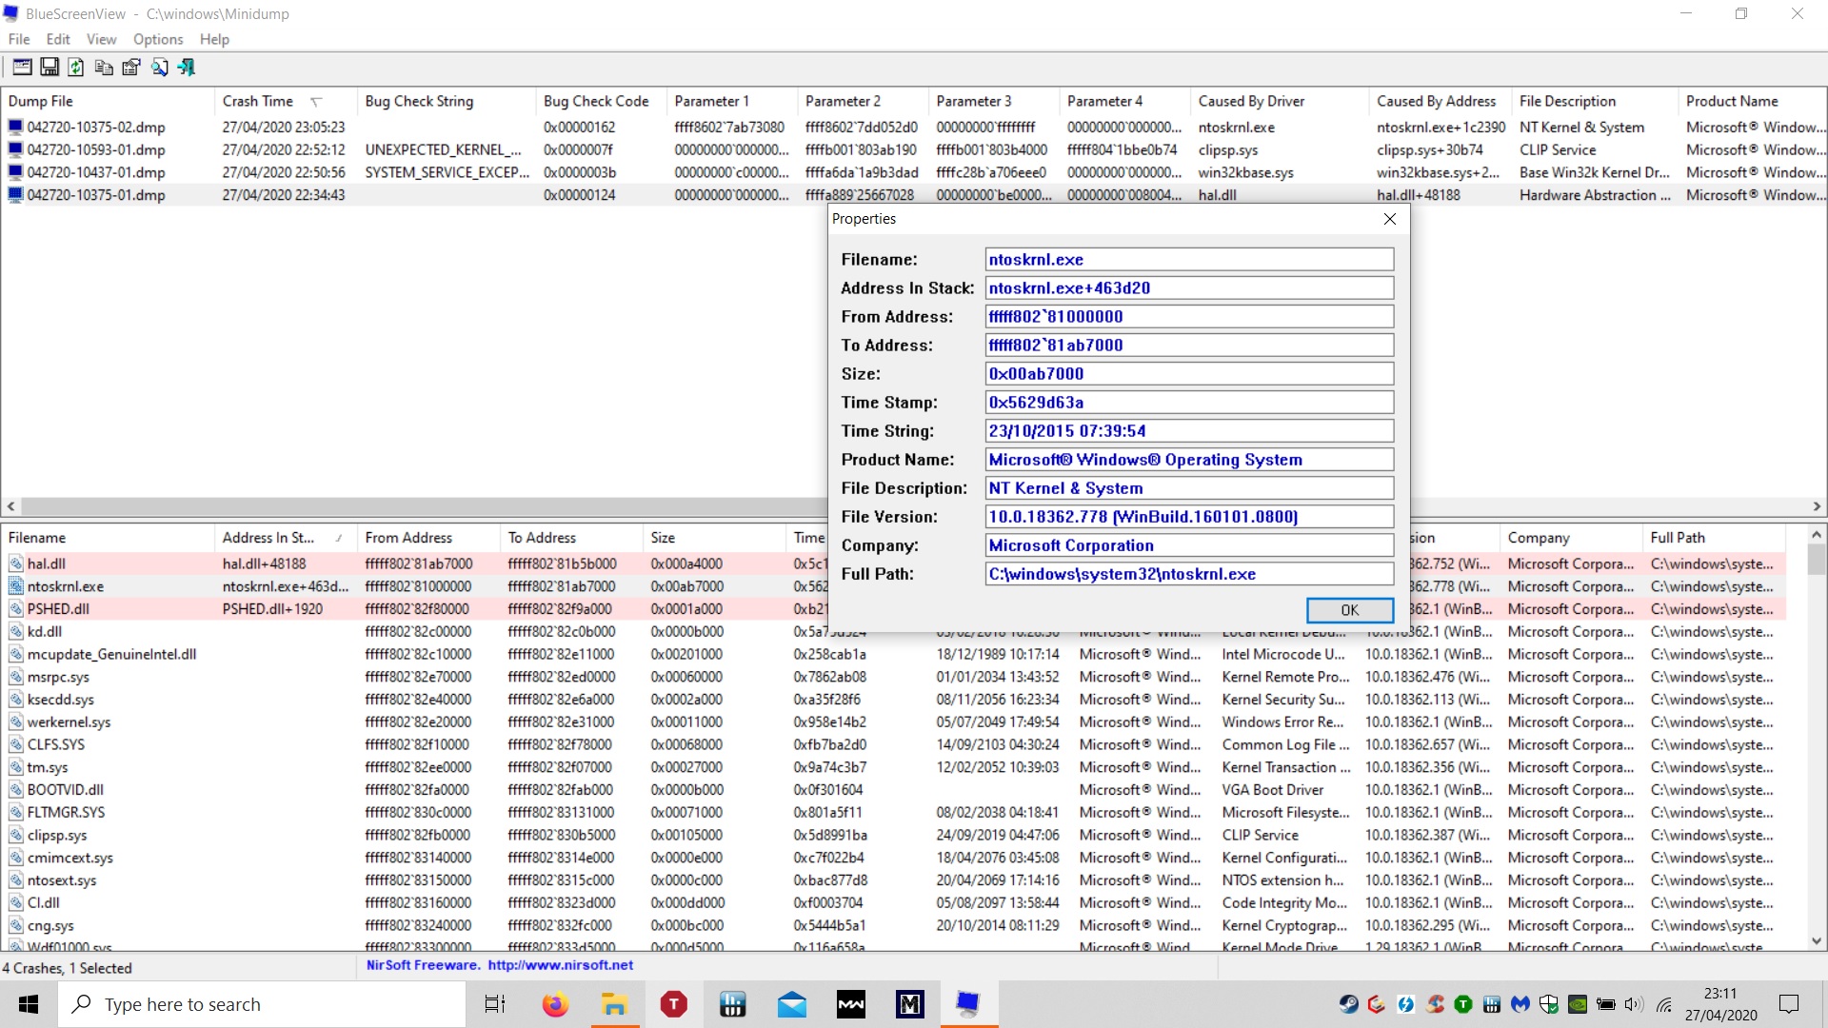Sort by Bug Check String column header
Image resolution: width=1828 pixels, height=1028 pixels.
pos(447,101)
